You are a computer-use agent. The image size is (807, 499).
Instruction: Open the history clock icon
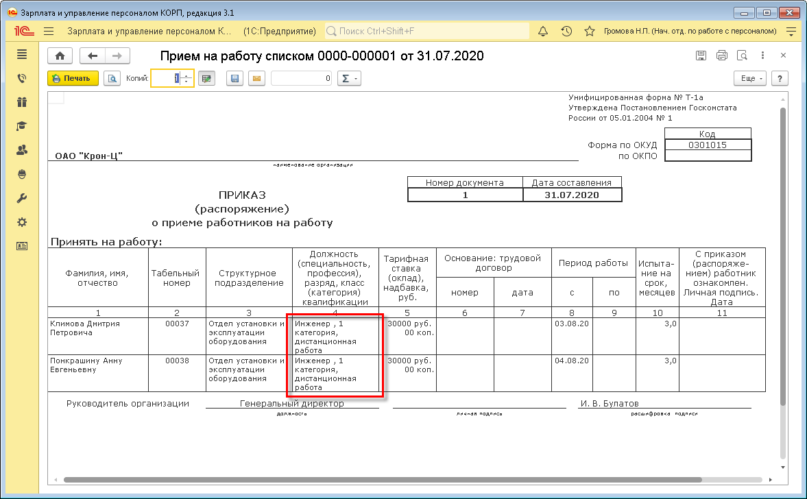(x=566, y=32)
